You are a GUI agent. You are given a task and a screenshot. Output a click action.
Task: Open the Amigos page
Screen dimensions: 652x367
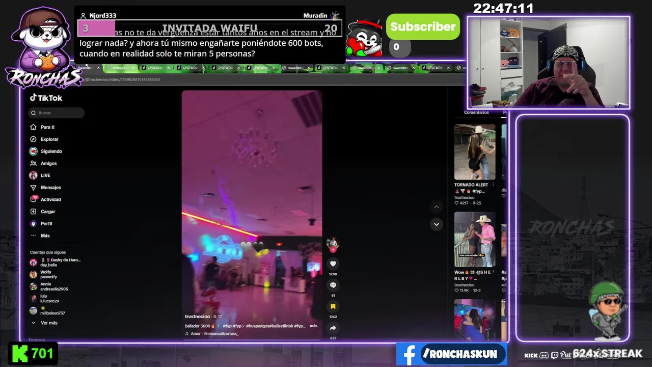(x=48, y=163)
